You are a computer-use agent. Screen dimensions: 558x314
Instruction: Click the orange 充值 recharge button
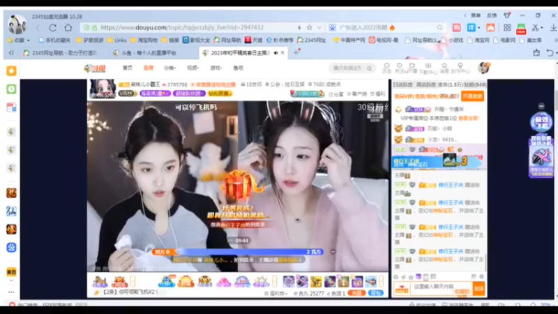(356, 293)
